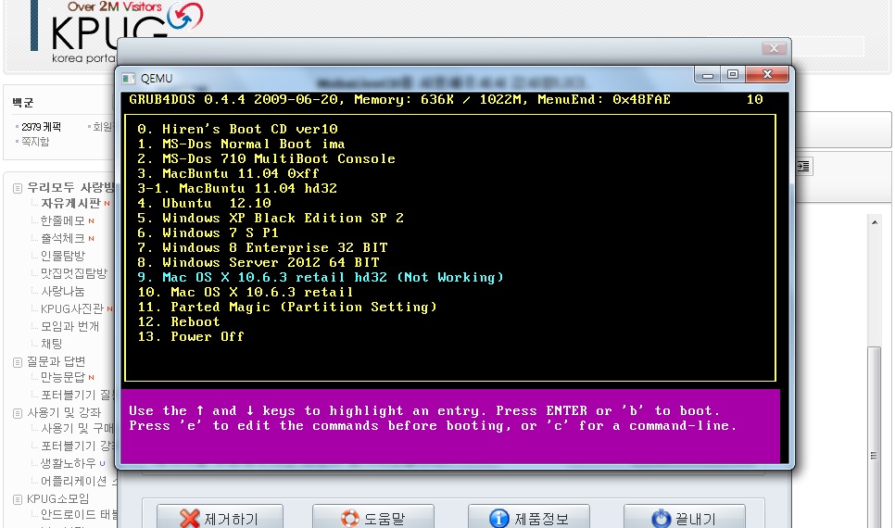Open the 자유게시판 board link

pyautogui.click(x=70, y=203)
